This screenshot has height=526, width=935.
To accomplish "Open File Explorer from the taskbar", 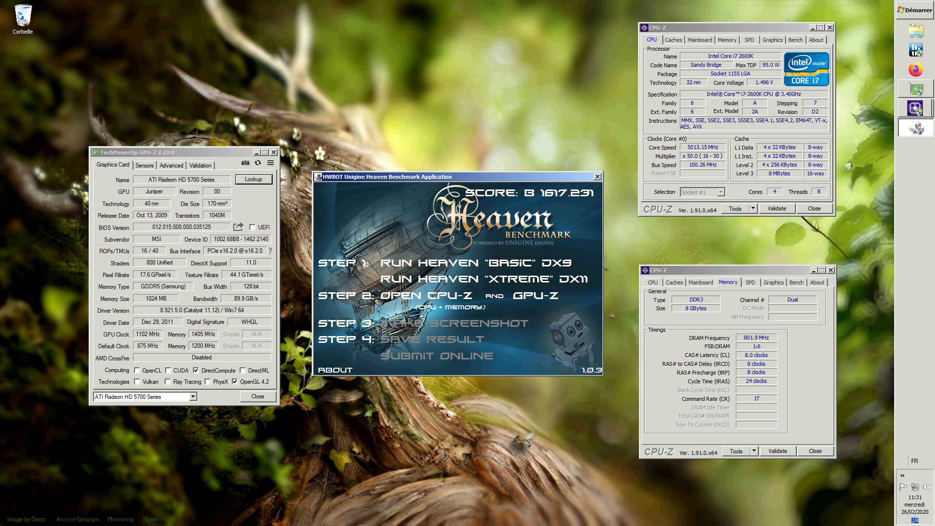I will pos(916,31).
